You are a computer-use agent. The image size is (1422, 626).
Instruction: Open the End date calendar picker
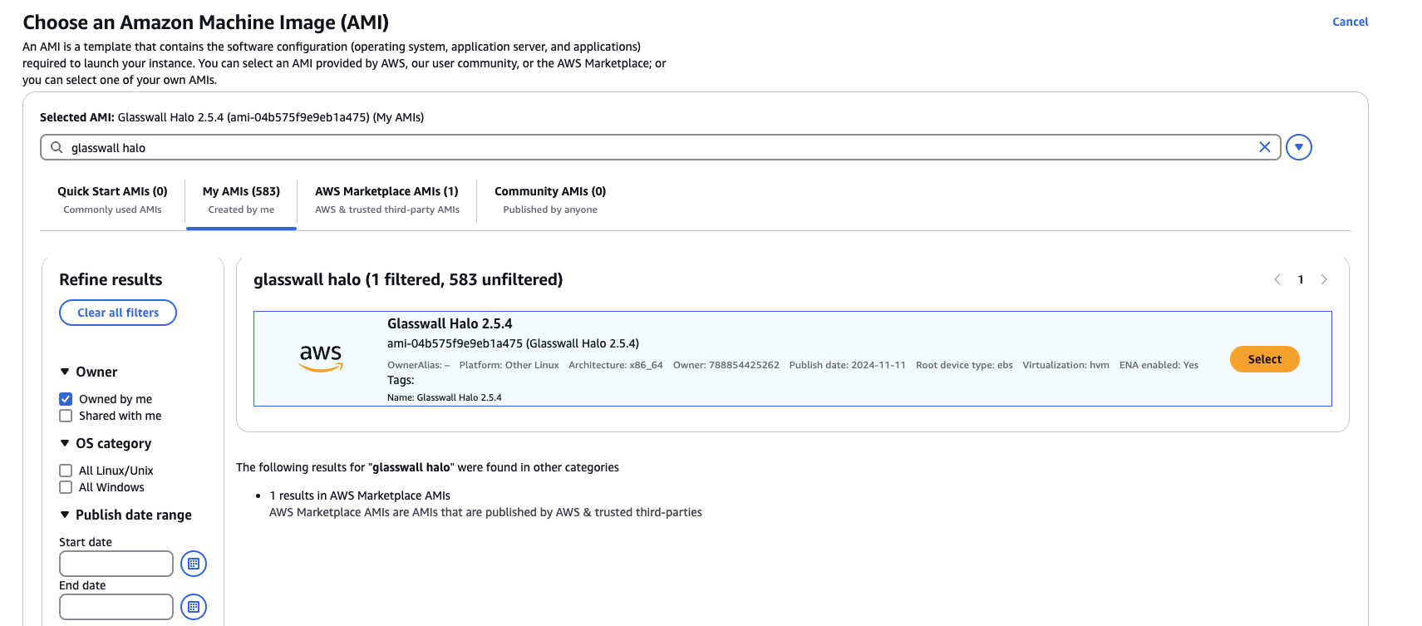tap(194, 607)
